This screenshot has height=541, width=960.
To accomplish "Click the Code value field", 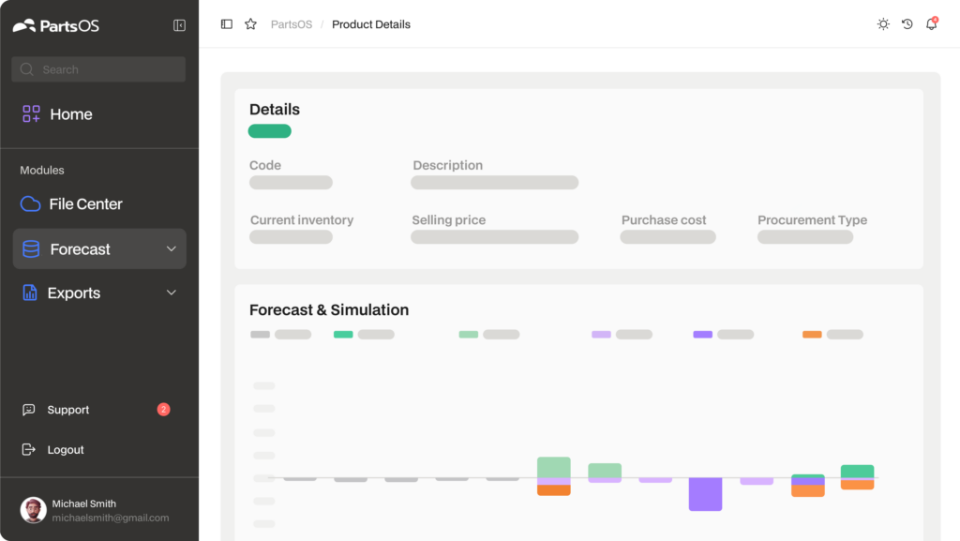I will pyautogui.click(x=291, y=183).
